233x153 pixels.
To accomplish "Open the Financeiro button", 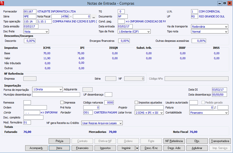I will click(x=82, y=148).
